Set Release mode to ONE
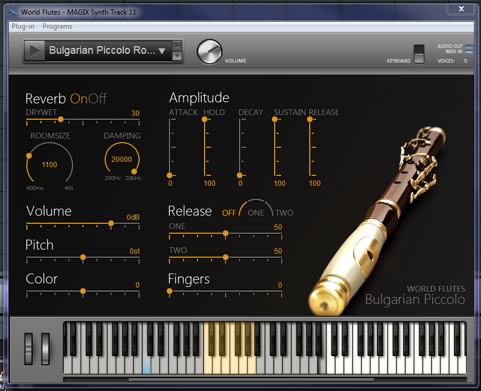The width and height of the screenshot is (481, 391). [256, 213]
